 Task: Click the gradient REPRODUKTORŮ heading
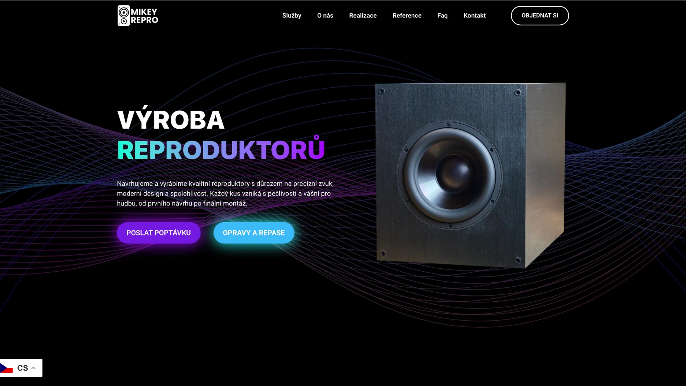pos(221,149)
